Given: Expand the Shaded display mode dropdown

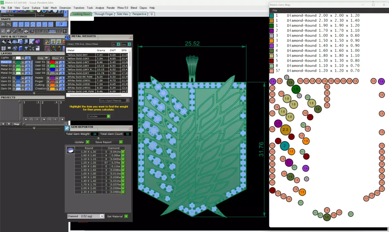Looking at the screenshot, I should (50, 15).
